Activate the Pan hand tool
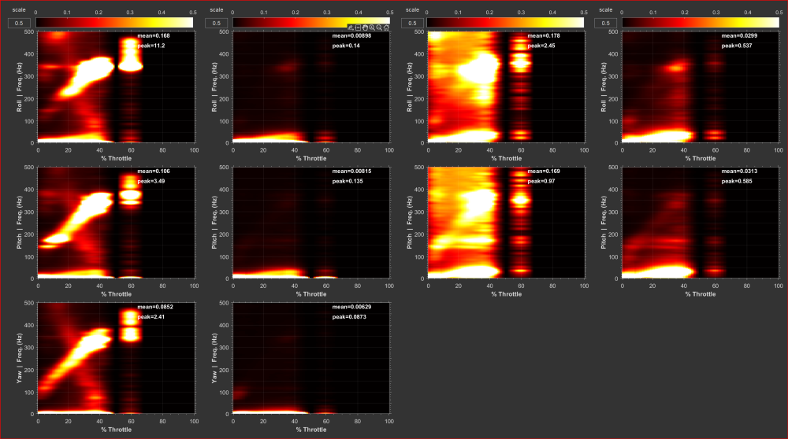The image size is (788, 439). point(365,28)
